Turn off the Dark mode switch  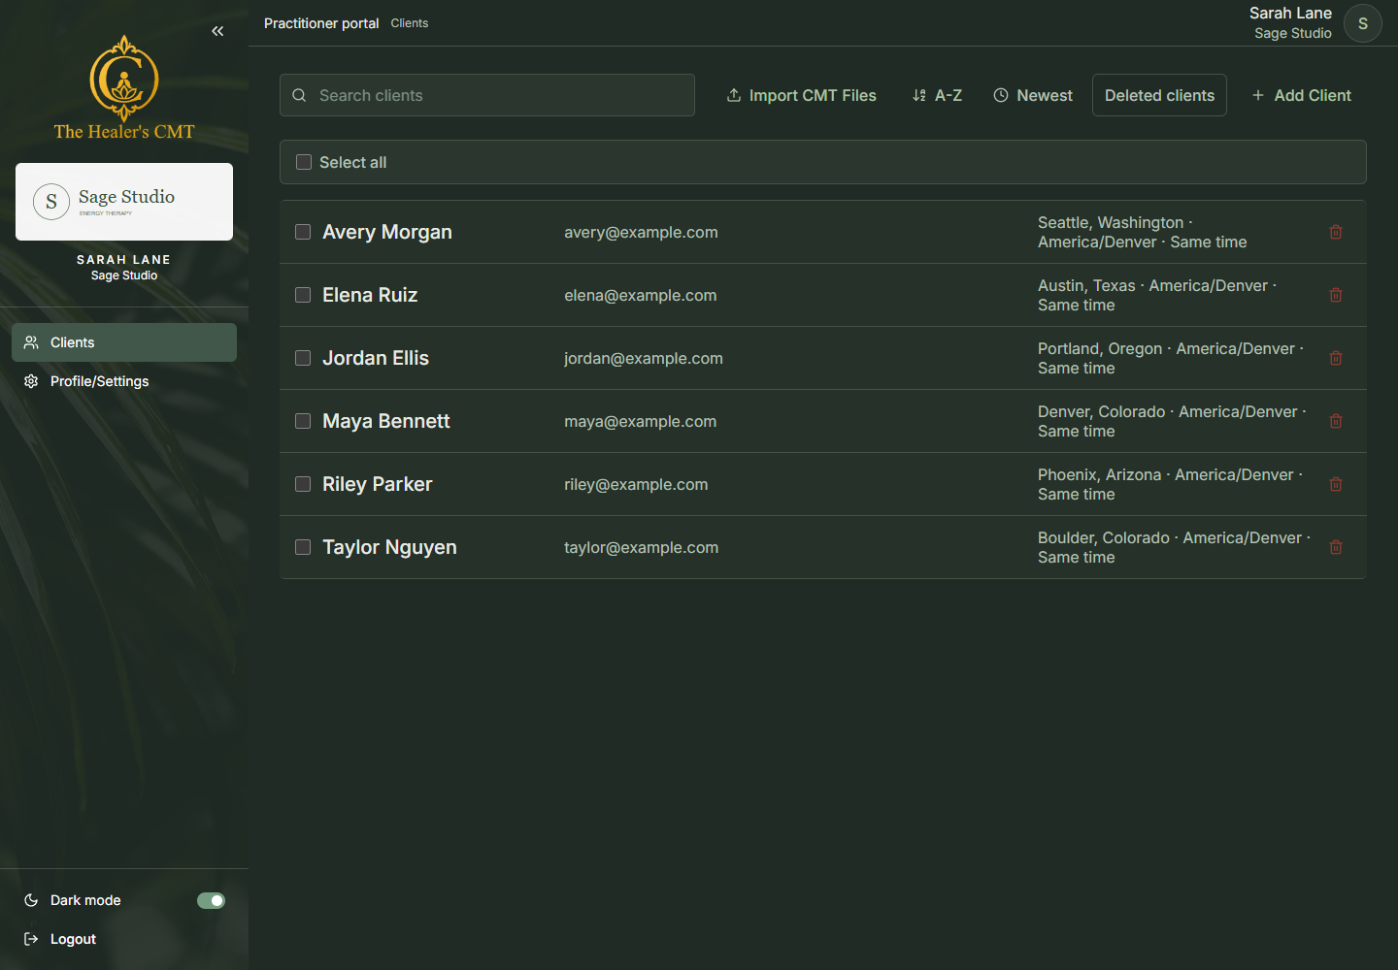pyautogui.click(x=211, y=900)
